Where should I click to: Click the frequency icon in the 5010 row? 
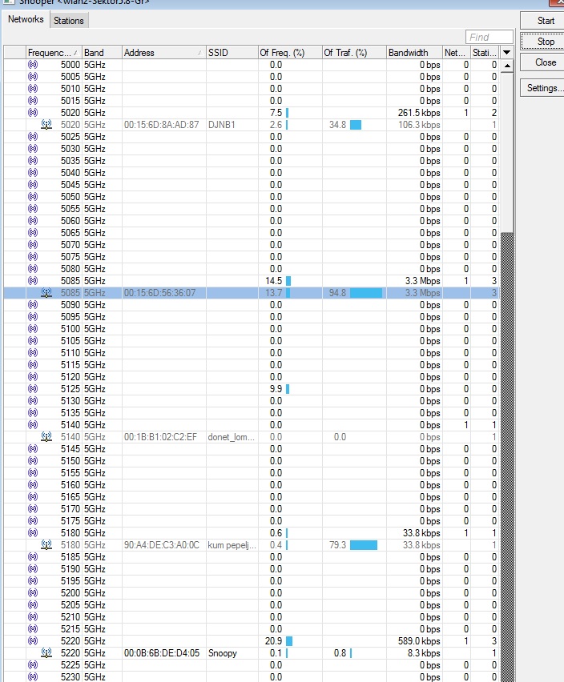coord(33,89)
